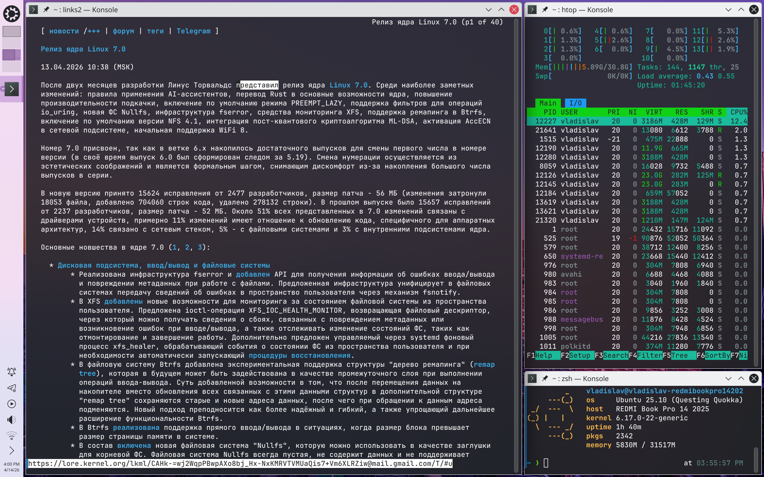Open the Wi-Fi network tray icon
Screen dimensions: 764x477
click(12, 436)
